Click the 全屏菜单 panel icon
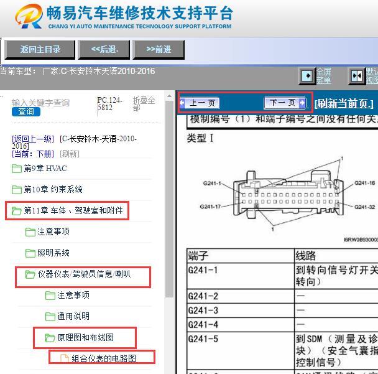The width and height of the screenshot is (378, 374). tap(307, 77)
